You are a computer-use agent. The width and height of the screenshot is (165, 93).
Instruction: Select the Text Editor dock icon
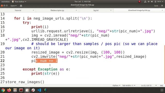pos(27,90)
